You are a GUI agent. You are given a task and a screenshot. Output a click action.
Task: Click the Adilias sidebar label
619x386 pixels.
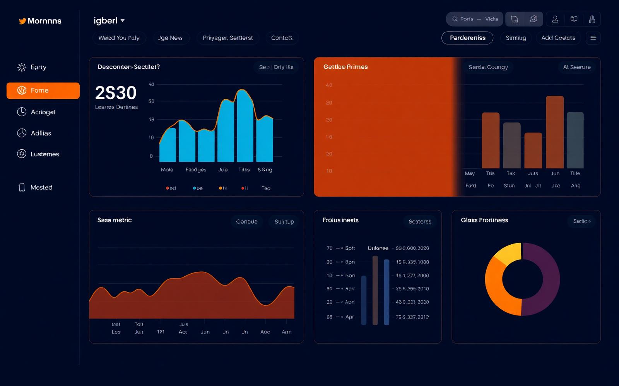(x=41, y=133)
